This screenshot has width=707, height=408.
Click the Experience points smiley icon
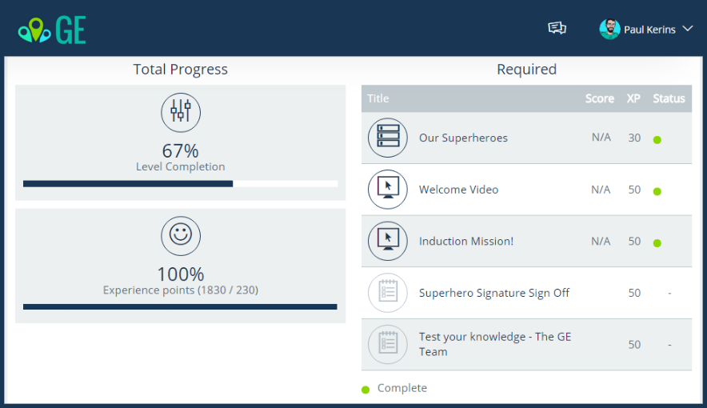(181, 235)
